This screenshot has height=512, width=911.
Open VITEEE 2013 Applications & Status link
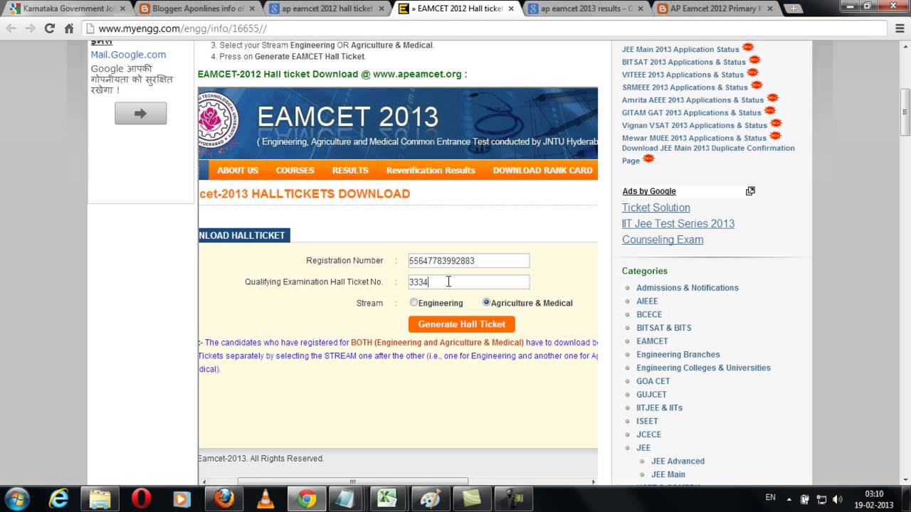pyautogui.click(x=683, y=75)
